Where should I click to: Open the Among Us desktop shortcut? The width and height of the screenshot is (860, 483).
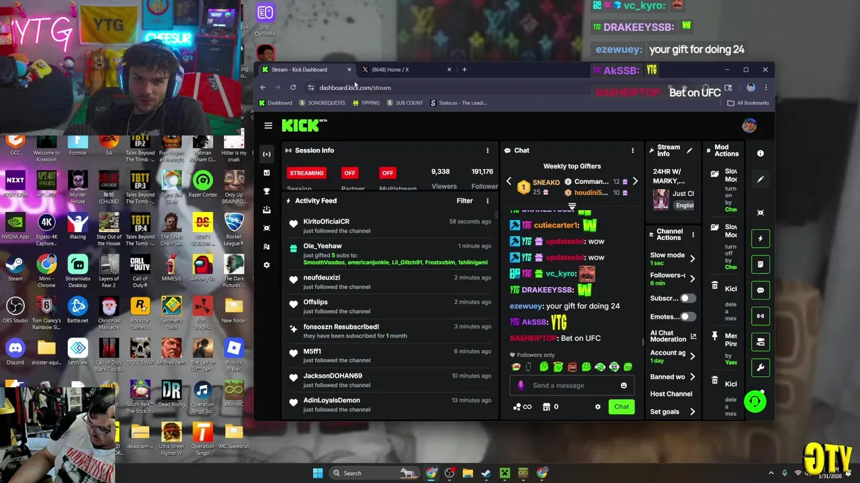202,269
